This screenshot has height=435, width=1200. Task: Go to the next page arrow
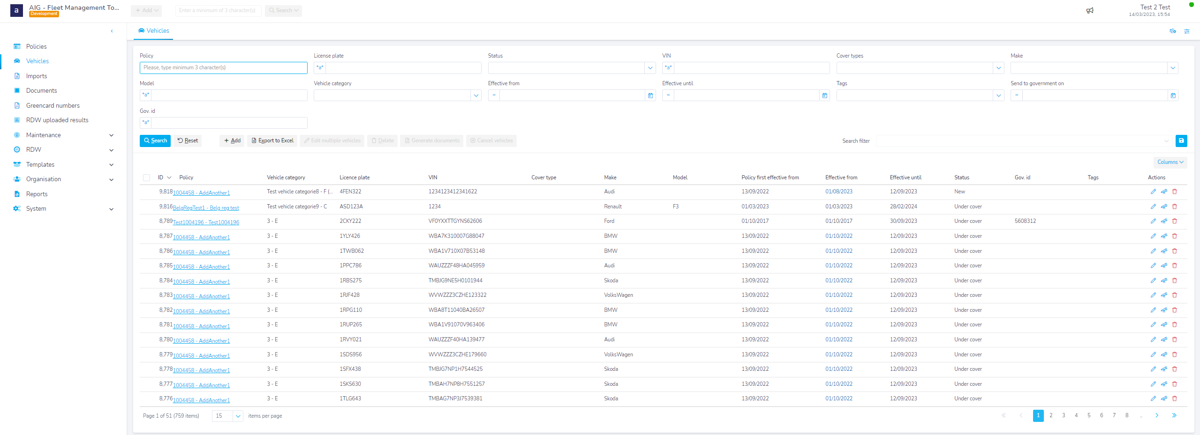click(1157, 415)
